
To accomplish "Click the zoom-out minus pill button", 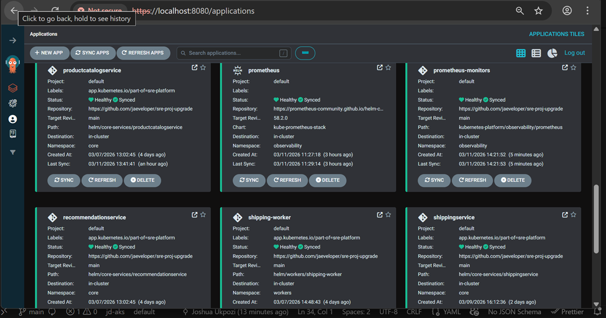I will pyautogui.click(x=305, y=53).
